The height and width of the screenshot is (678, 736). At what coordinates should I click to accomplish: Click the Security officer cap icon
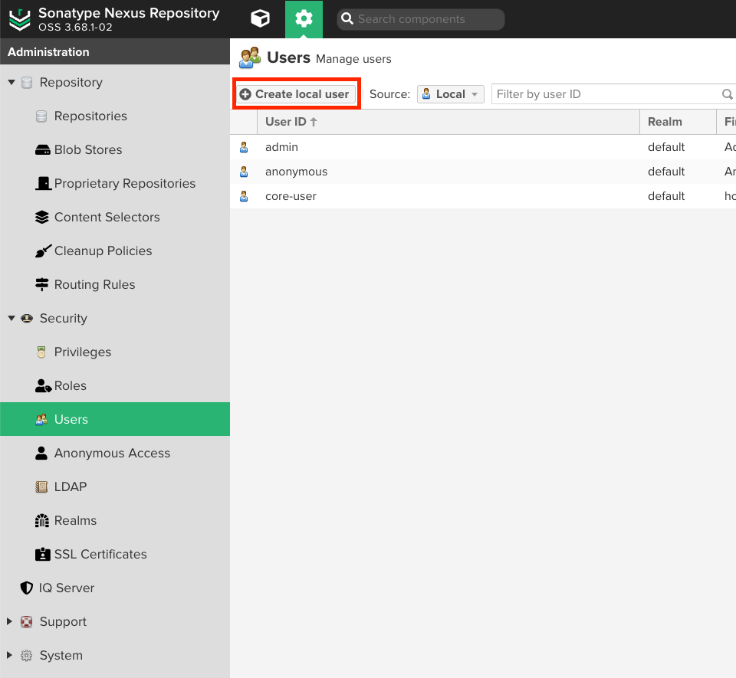point(27,319)
